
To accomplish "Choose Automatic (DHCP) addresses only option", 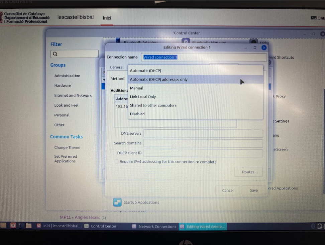I will pyautogui.click(x=158, y=80).
